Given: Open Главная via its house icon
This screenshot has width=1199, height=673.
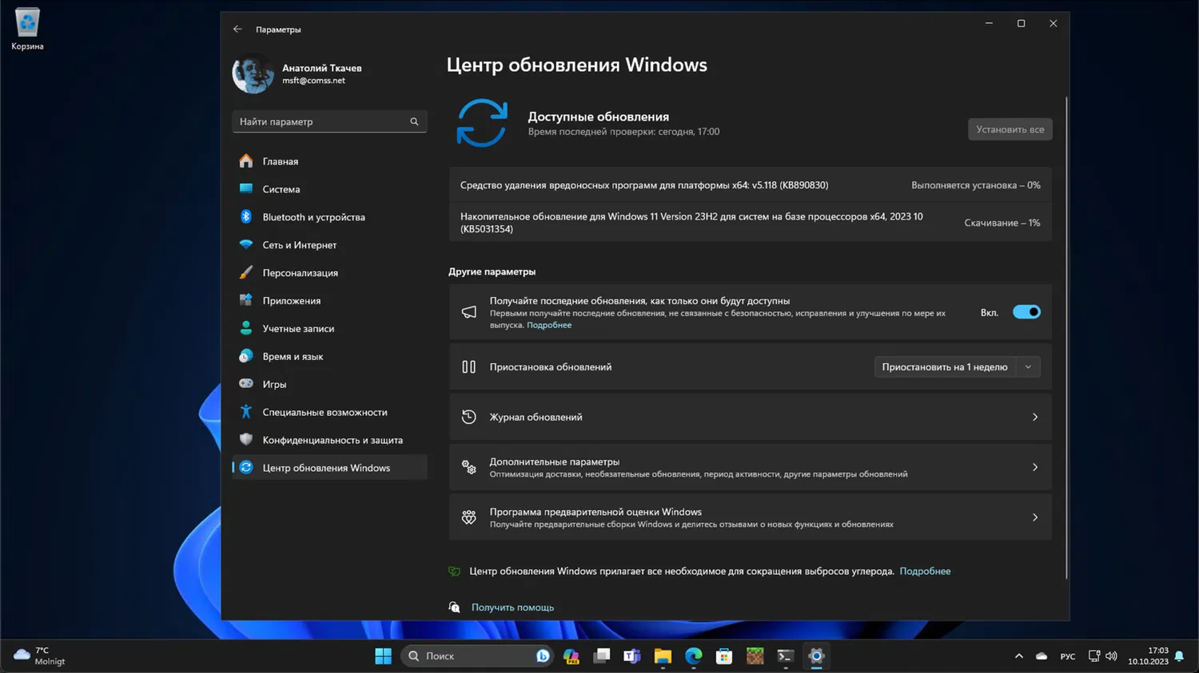Looking at the screenshot, I should 246,161.
